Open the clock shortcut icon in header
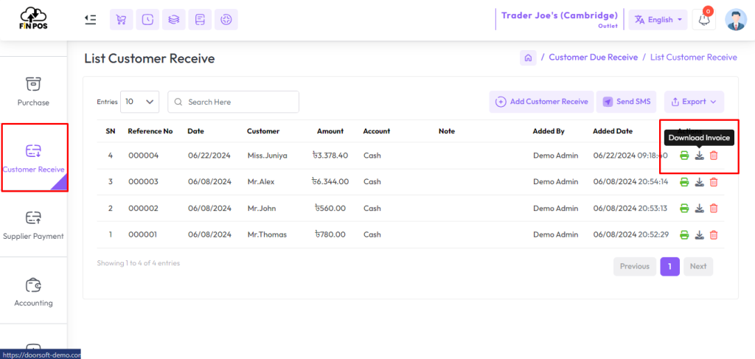The height and width of the screenshot is (359, 755). tap(147, 20)
